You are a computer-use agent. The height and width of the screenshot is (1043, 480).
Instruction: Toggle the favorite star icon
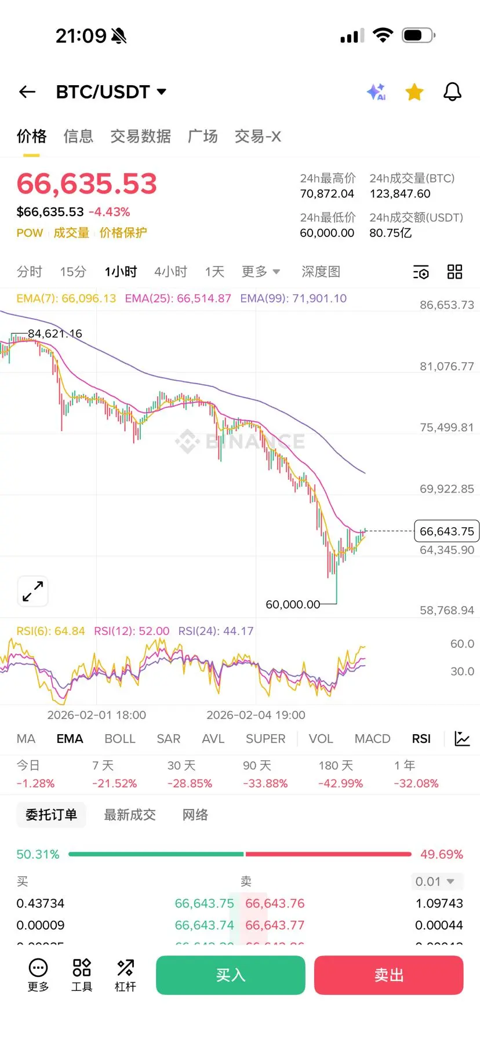click(x=414, y=92)
